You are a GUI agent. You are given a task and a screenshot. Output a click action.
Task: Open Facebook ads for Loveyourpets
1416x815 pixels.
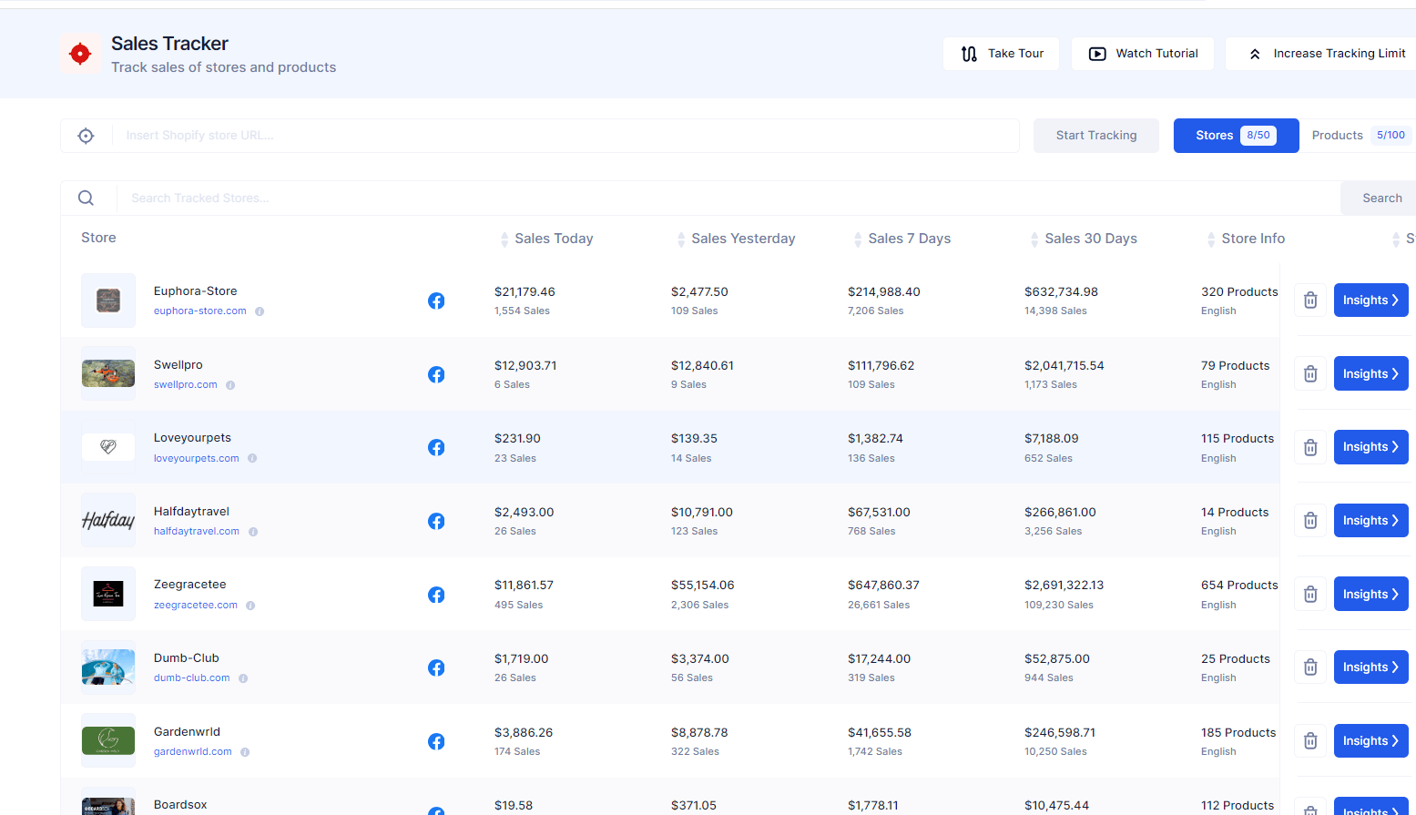436,447
